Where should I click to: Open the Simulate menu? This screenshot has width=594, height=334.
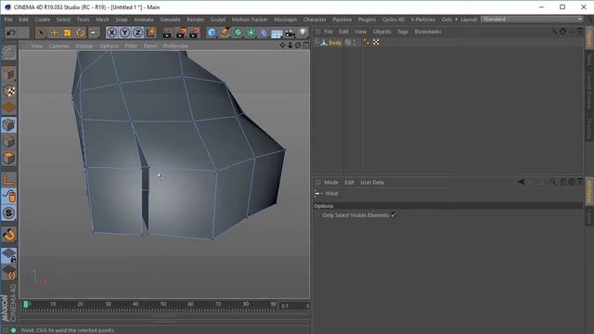coord(170,19)
